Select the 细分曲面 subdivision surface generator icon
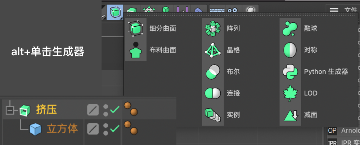The image size is (360, 145). 136,28
